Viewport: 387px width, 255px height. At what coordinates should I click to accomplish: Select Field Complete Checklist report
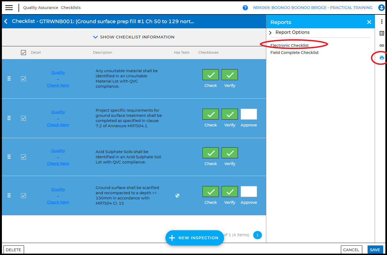pos(294,53)
